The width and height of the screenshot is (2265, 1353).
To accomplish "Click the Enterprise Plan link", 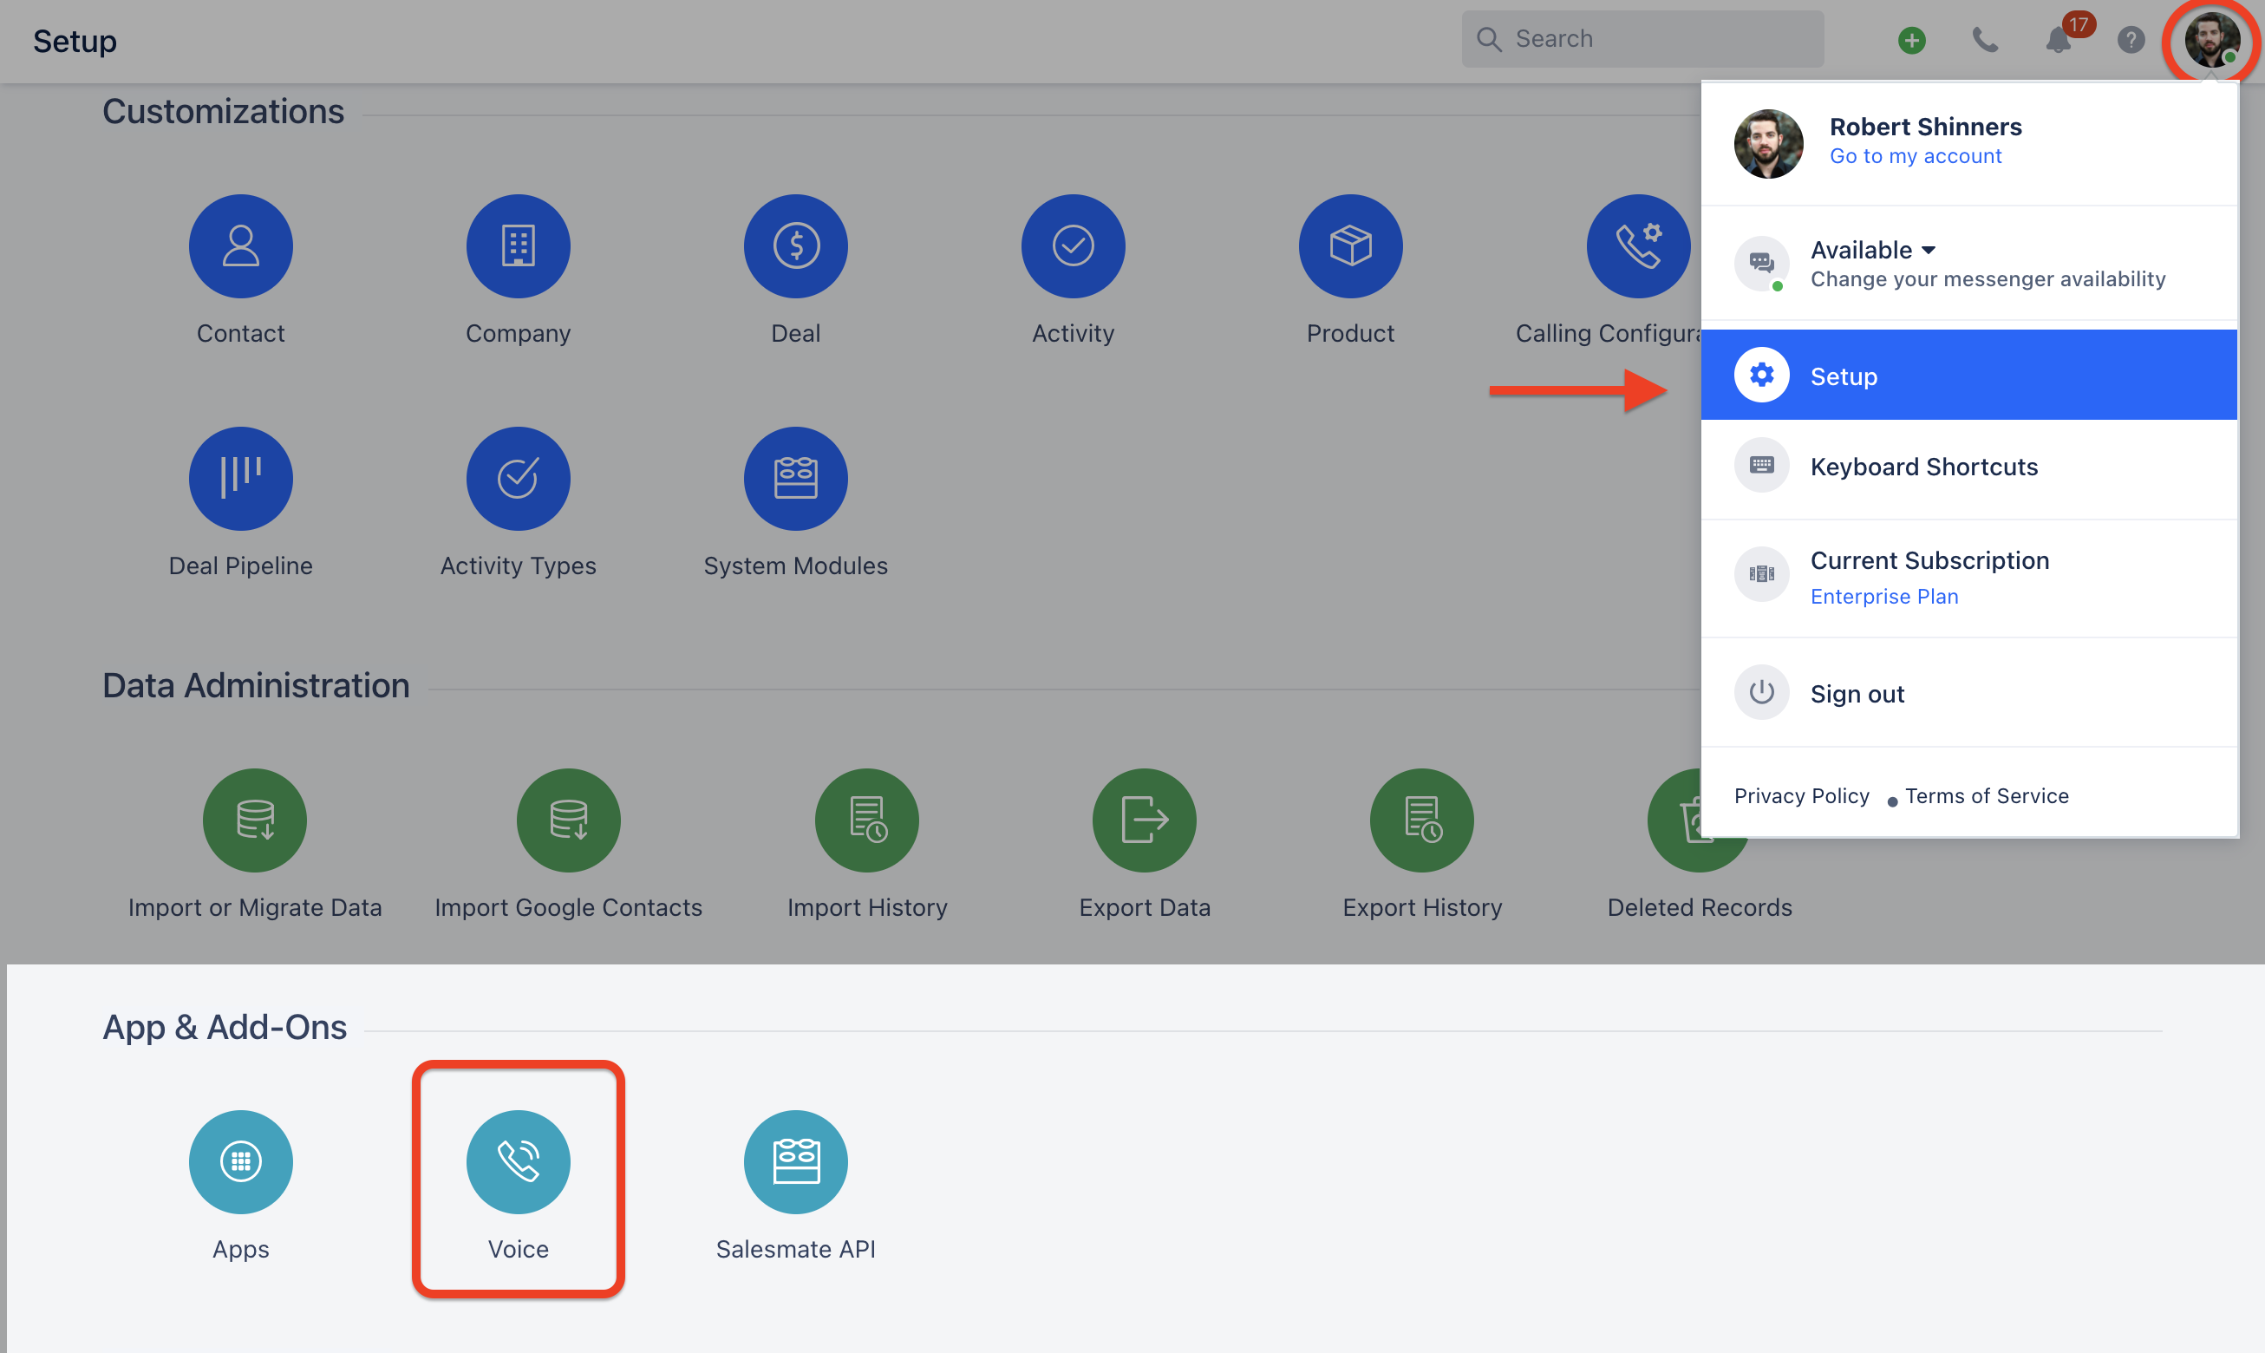I will coord(1884,596).
